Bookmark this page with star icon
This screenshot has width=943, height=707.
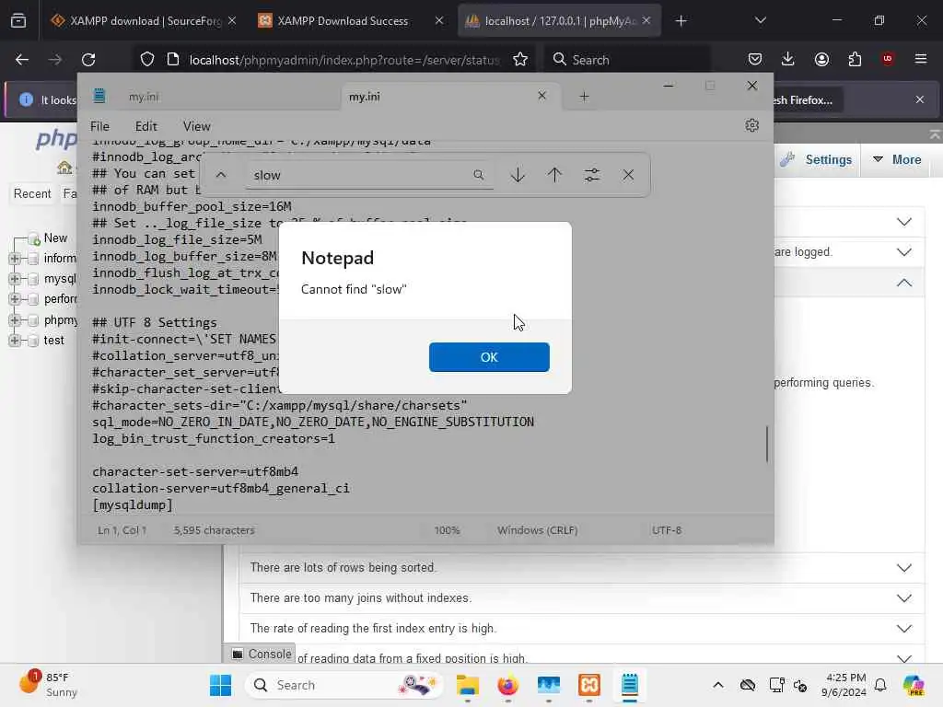520,60
